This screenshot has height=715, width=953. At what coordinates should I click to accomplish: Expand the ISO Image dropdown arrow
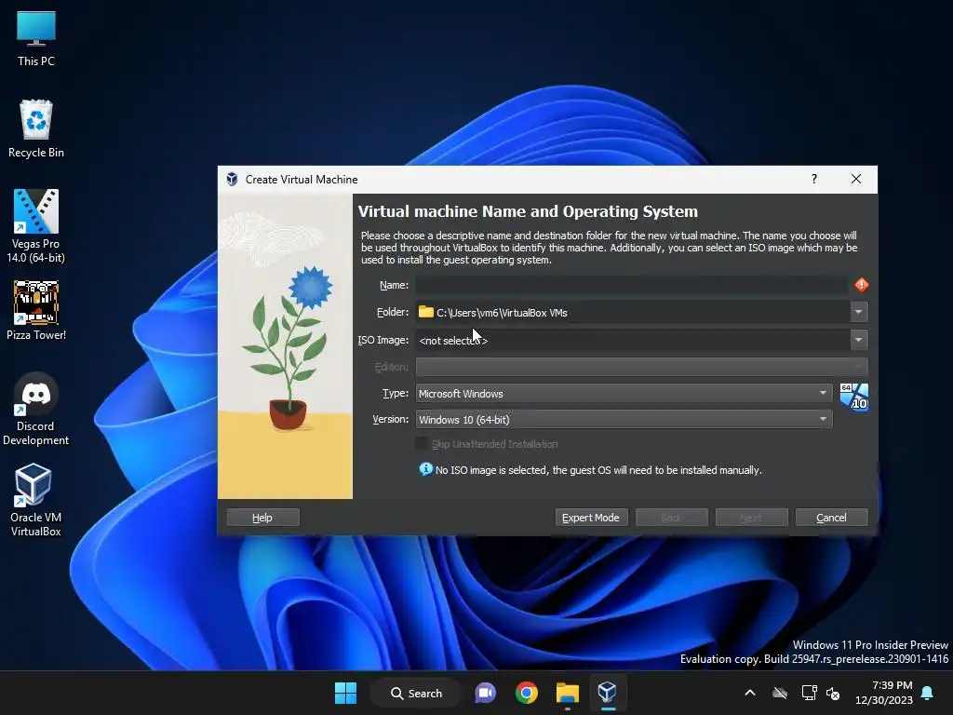tap(858, 340)
